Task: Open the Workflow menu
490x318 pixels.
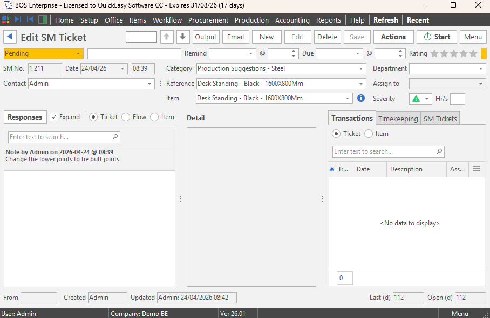Action: pyautogui.click(x=167, y=20)
